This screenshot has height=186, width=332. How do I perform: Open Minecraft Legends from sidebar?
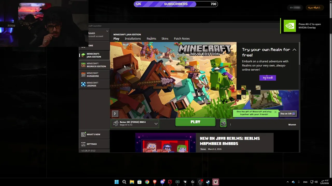pos(94,84)
